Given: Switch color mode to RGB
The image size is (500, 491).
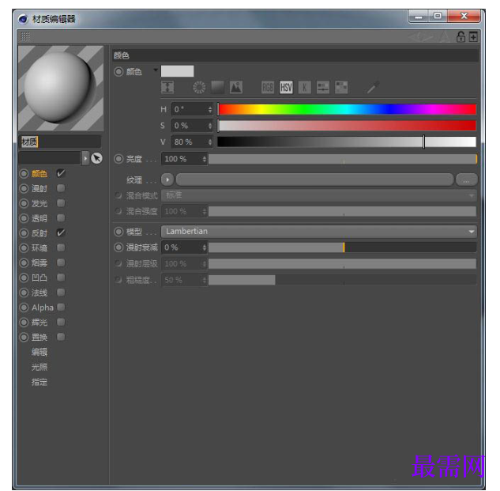Looking at the screenshot, I should (x=268, y=87).
